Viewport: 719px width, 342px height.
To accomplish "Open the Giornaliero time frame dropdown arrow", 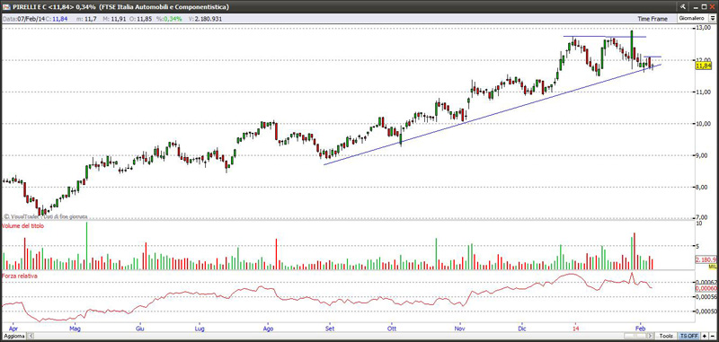I will (x=712, y=18).
